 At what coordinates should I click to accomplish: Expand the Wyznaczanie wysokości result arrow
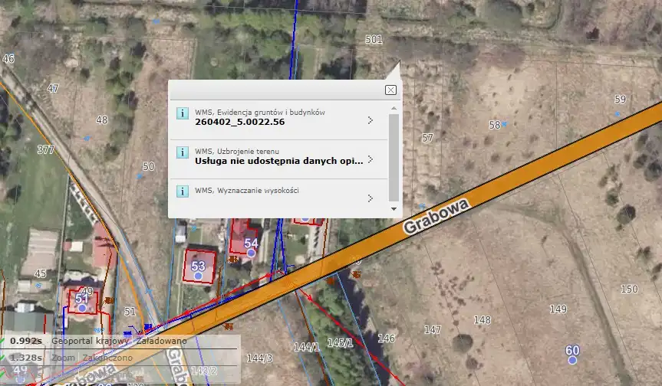371,198
